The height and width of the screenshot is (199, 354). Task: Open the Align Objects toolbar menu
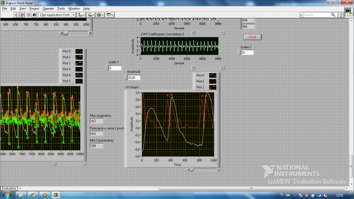click(81, 15)
